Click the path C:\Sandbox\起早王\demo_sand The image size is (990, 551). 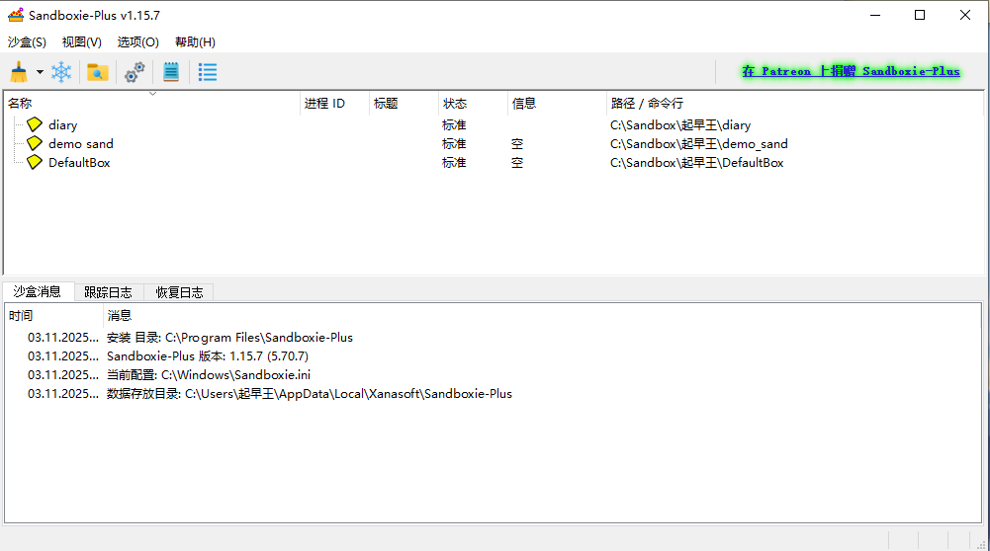pos(699,144)
